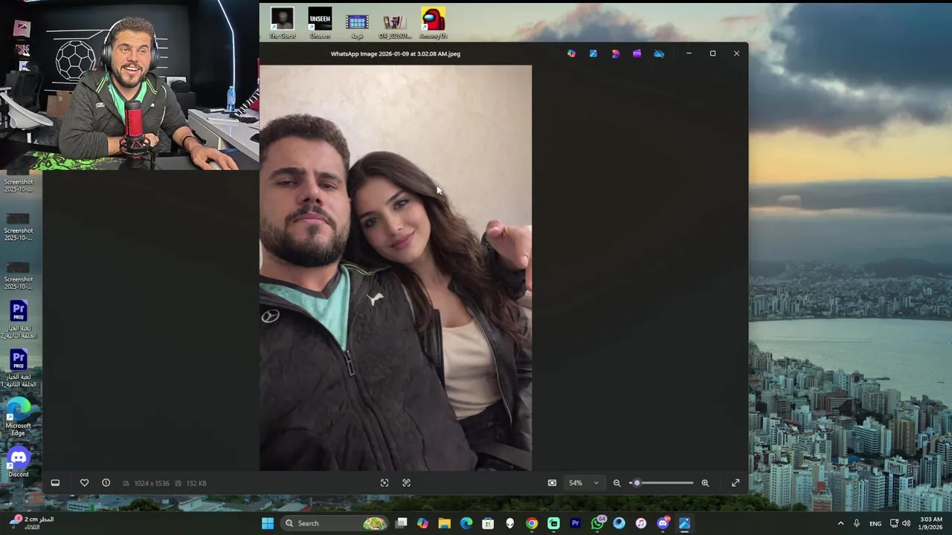
Task: Click the actual-size icon in the bottom bar
Action: click(406, 483)
